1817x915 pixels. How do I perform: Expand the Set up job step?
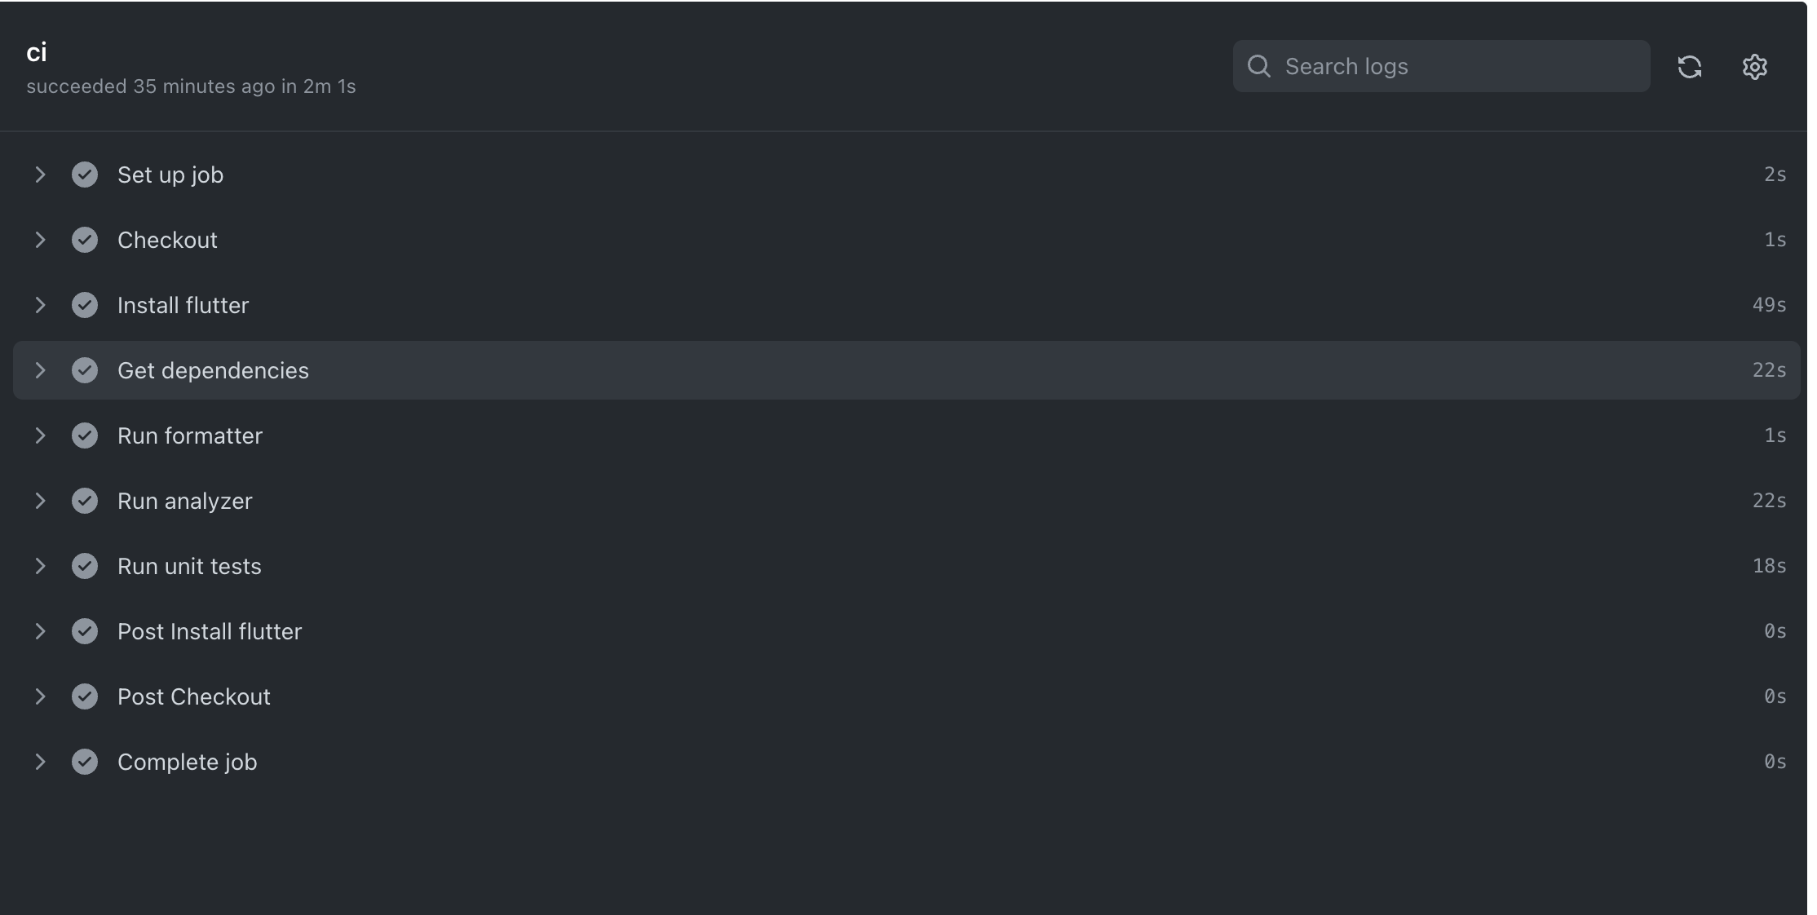pyautogui.click(x=41, y=175)
